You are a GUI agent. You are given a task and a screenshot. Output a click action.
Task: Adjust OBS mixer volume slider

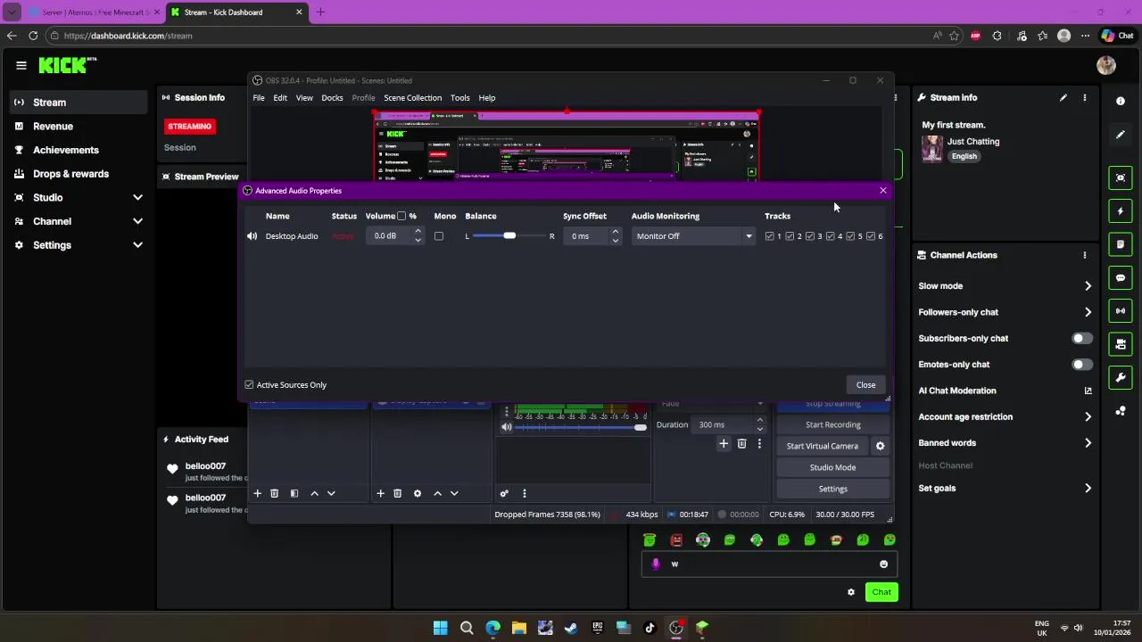[x=580, y=427]
